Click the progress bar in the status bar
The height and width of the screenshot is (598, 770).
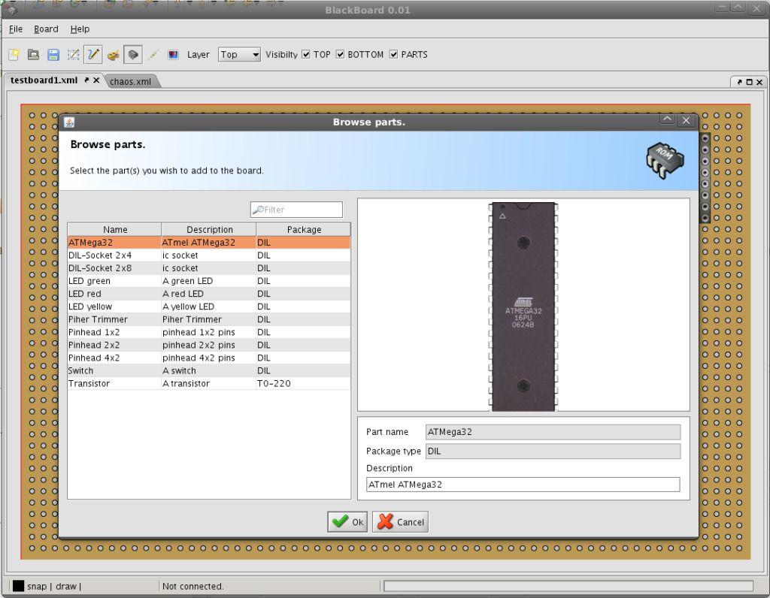click(x=568, y=586)
